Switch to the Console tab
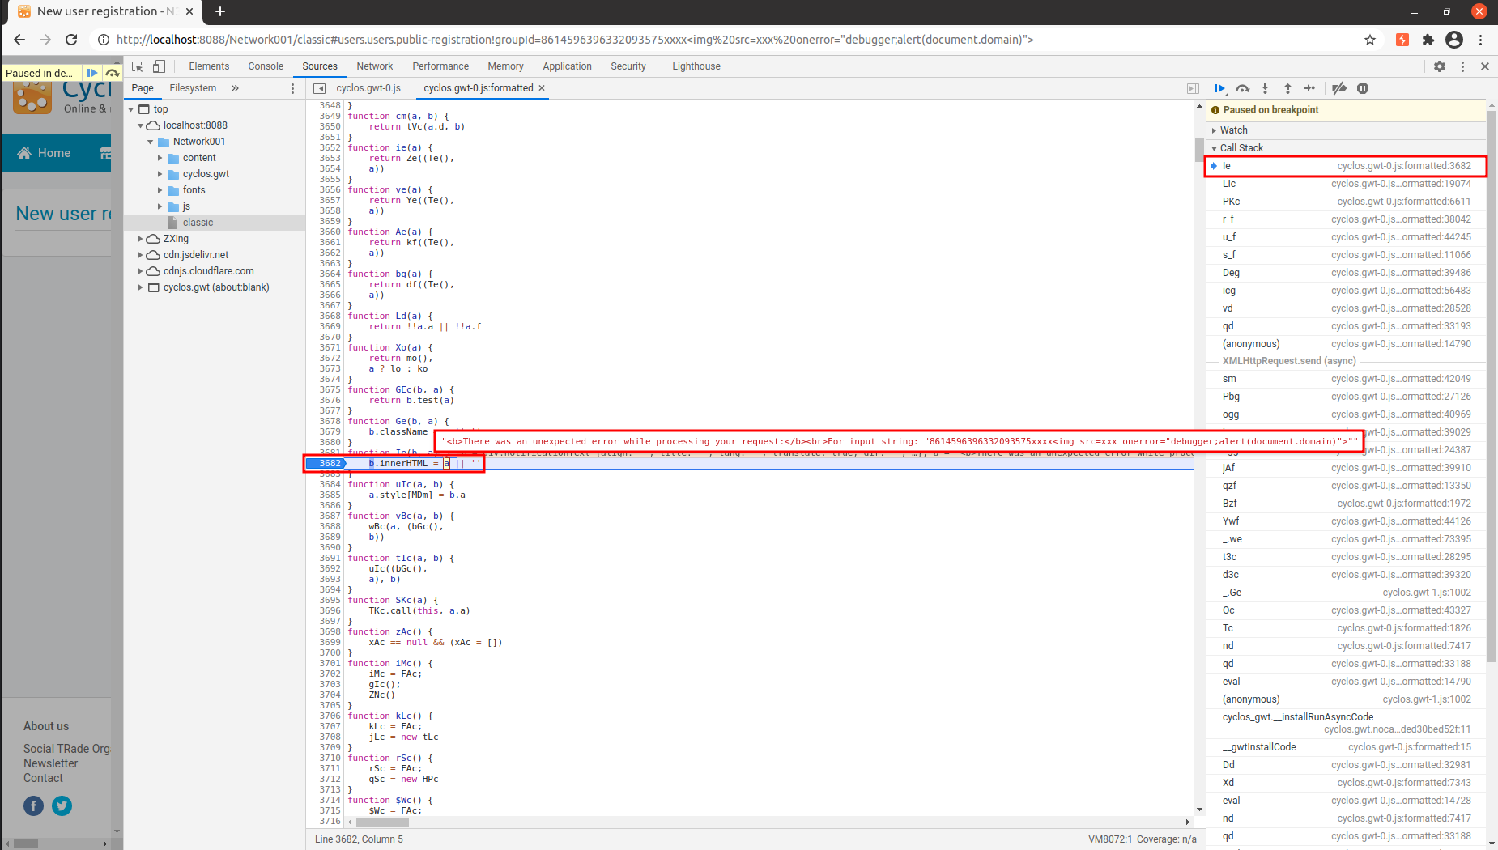1498x850 pixels. pos(266,66)
